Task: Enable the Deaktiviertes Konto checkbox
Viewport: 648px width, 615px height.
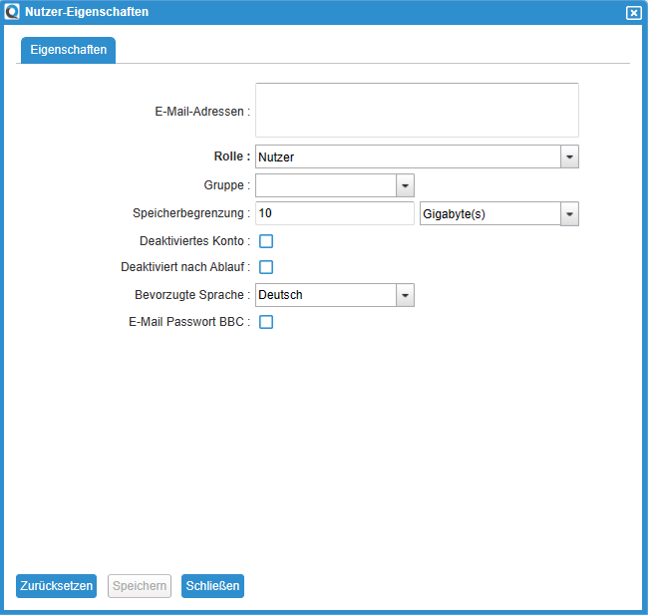Action: point(266,241)
